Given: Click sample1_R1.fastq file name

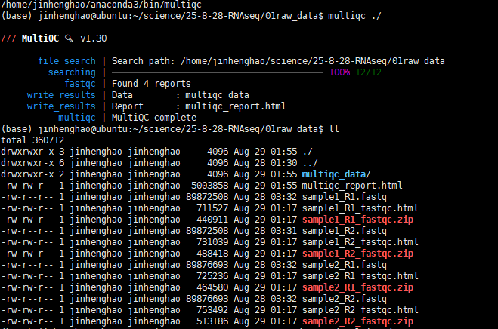Looking at the screenshot, I should [x=345, y=197].
